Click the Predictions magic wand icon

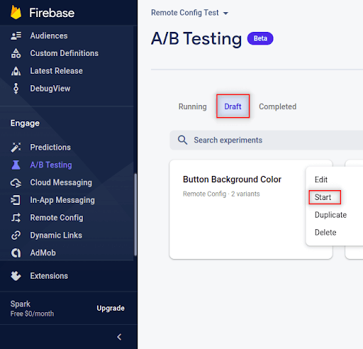click(x=16, y=148)
